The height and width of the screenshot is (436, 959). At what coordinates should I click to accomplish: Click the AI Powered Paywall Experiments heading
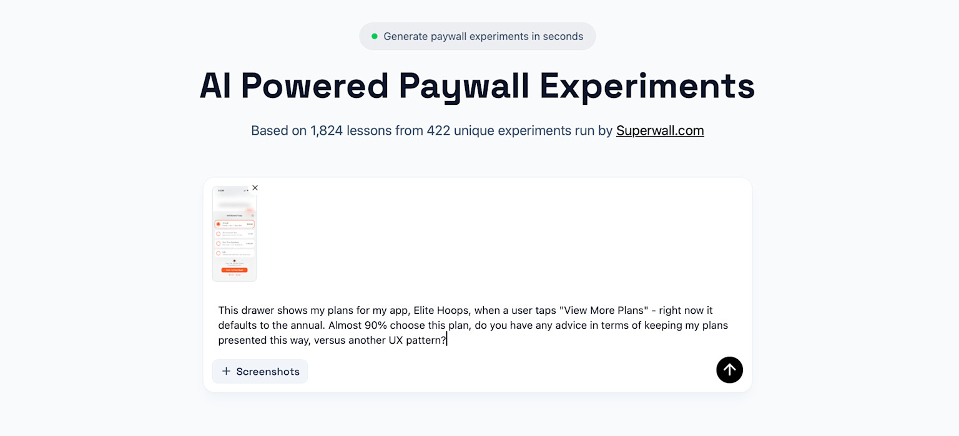tap(477, 85)
